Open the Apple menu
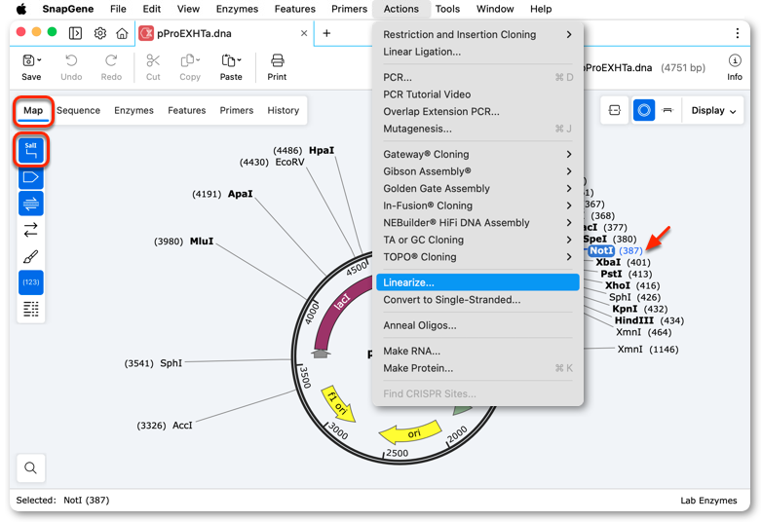762x522 pixels. (x=21, y=9)
